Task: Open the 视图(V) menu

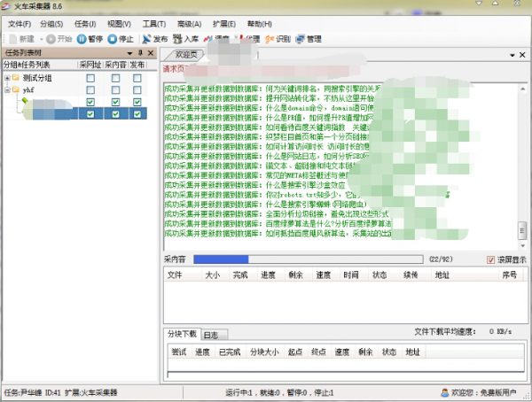Action: coord(119,24)
